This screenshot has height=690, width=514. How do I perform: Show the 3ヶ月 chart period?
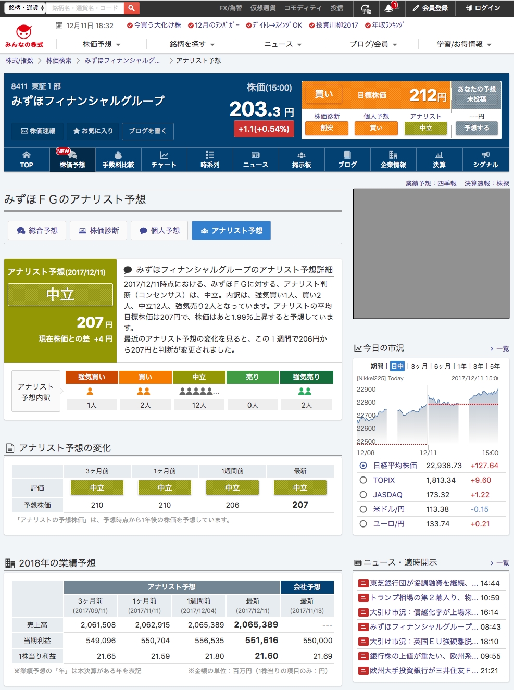point(420,366)
